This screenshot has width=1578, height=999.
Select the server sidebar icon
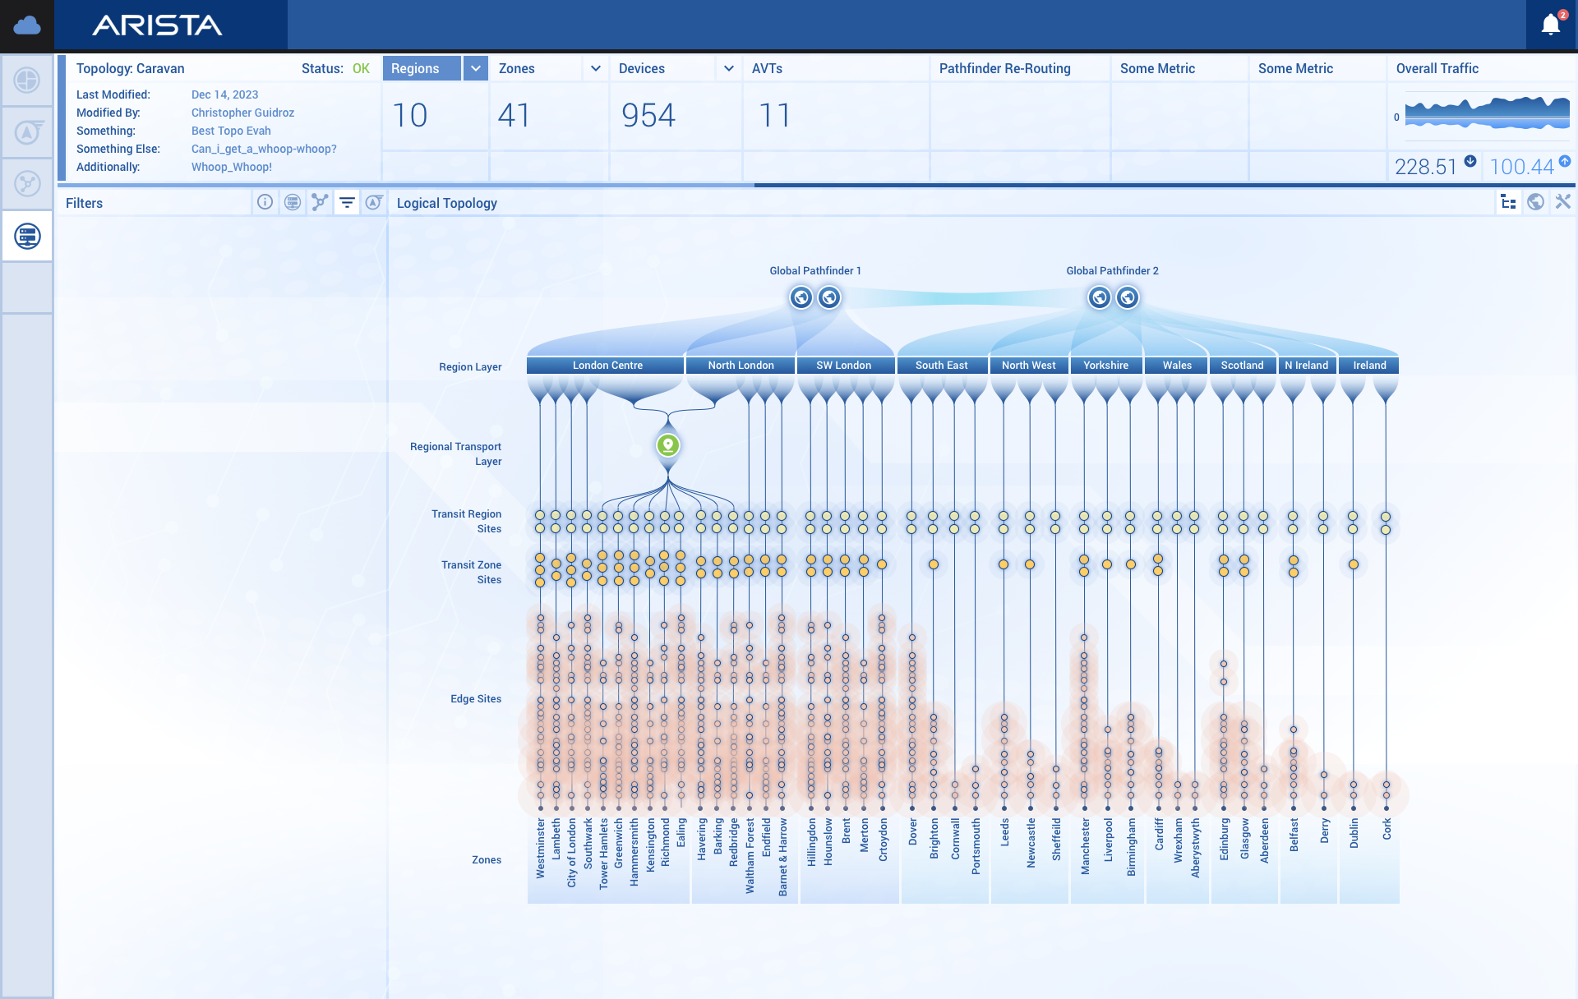point(27,237)
